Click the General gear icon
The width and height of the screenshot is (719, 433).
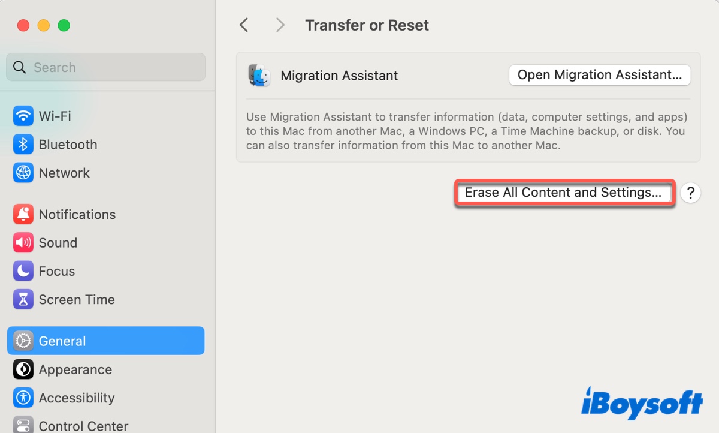pyautogui.click(x=23, y=341)
